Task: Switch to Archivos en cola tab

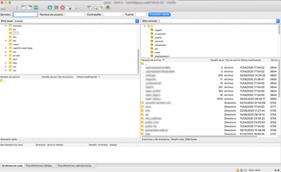Action: (12, 166)
